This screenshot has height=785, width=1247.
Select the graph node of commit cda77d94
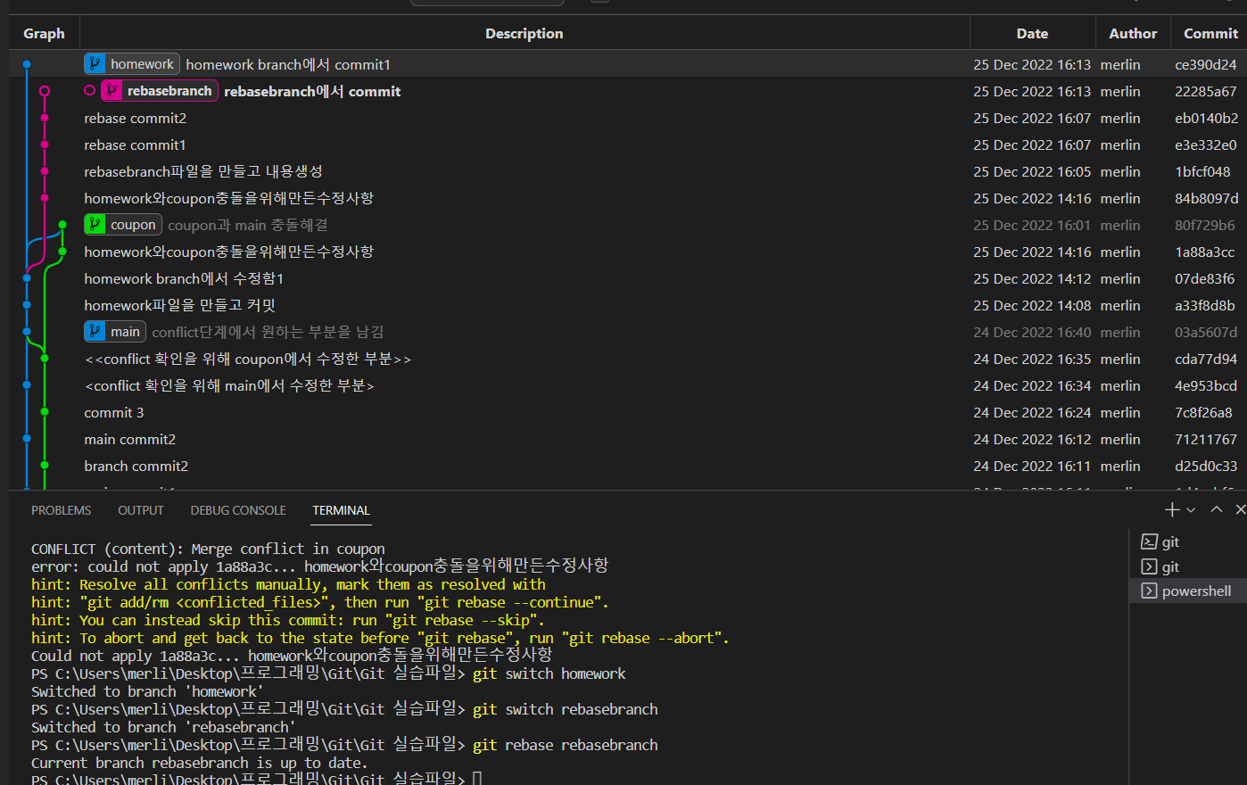[45, 359]
